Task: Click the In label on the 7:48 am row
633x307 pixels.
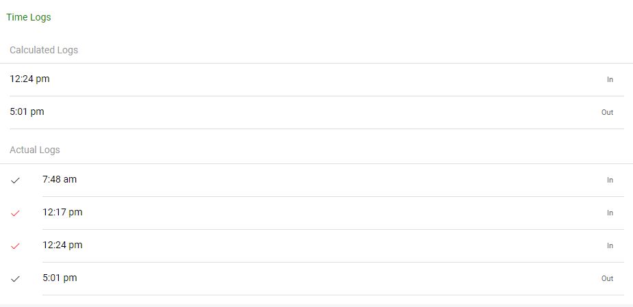Action: (x=610, y=180)
